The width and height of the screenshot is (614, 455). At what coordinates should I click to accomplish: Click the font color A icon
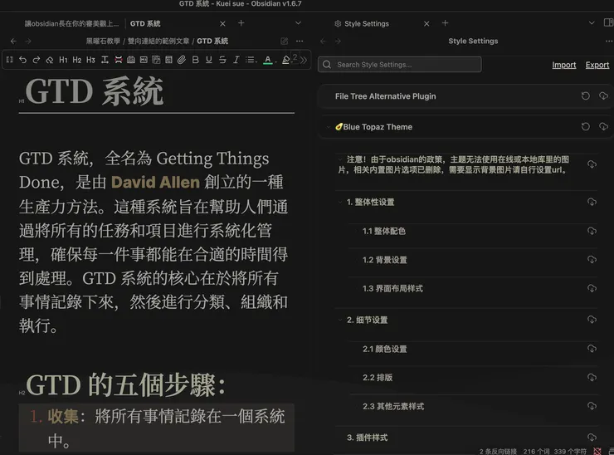[x=269, y=60]
